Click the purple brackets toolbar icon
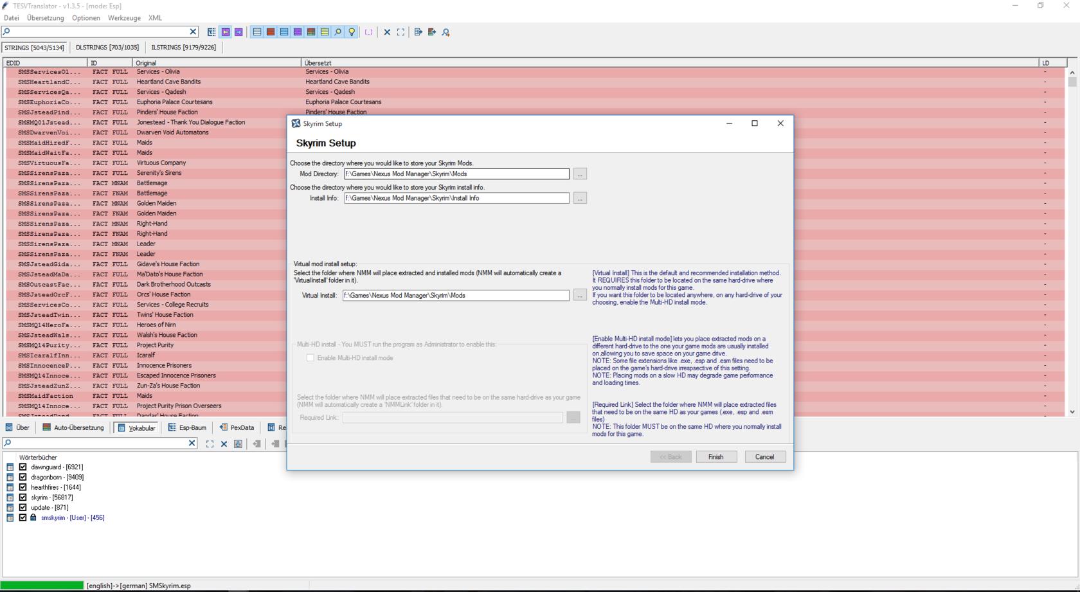1080x592 pixels. (x=368, y=32)
